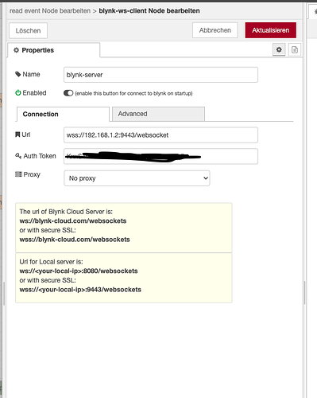Toggle the Enabled switch

(68, 93)
